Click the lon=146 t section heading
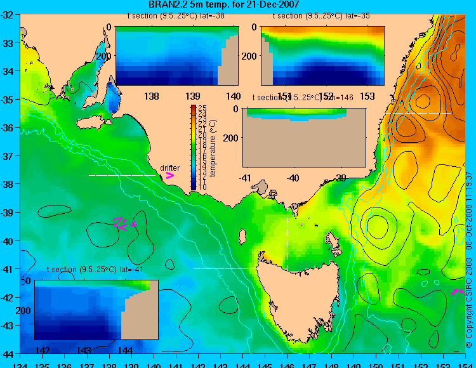Image resolution: width=476 pixels, height=368 pixels. click(303, 97)
